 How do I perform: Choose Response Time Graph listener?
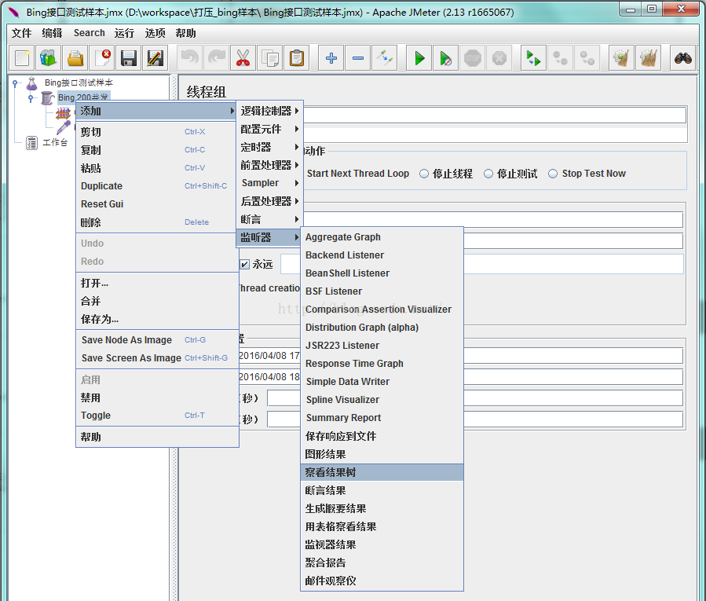point(382,364)
